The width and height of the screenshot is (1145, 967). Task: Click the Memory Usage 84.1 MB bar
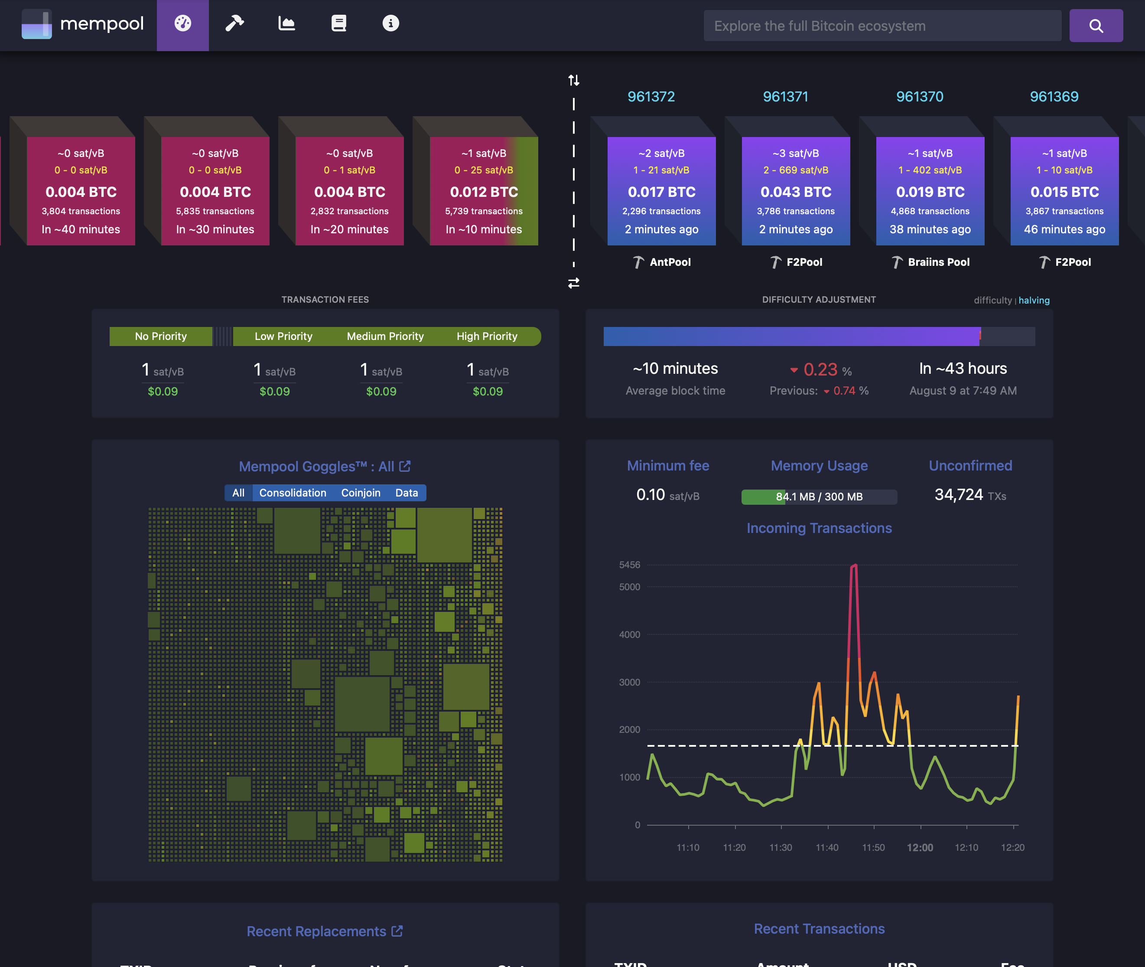point(819,497)
